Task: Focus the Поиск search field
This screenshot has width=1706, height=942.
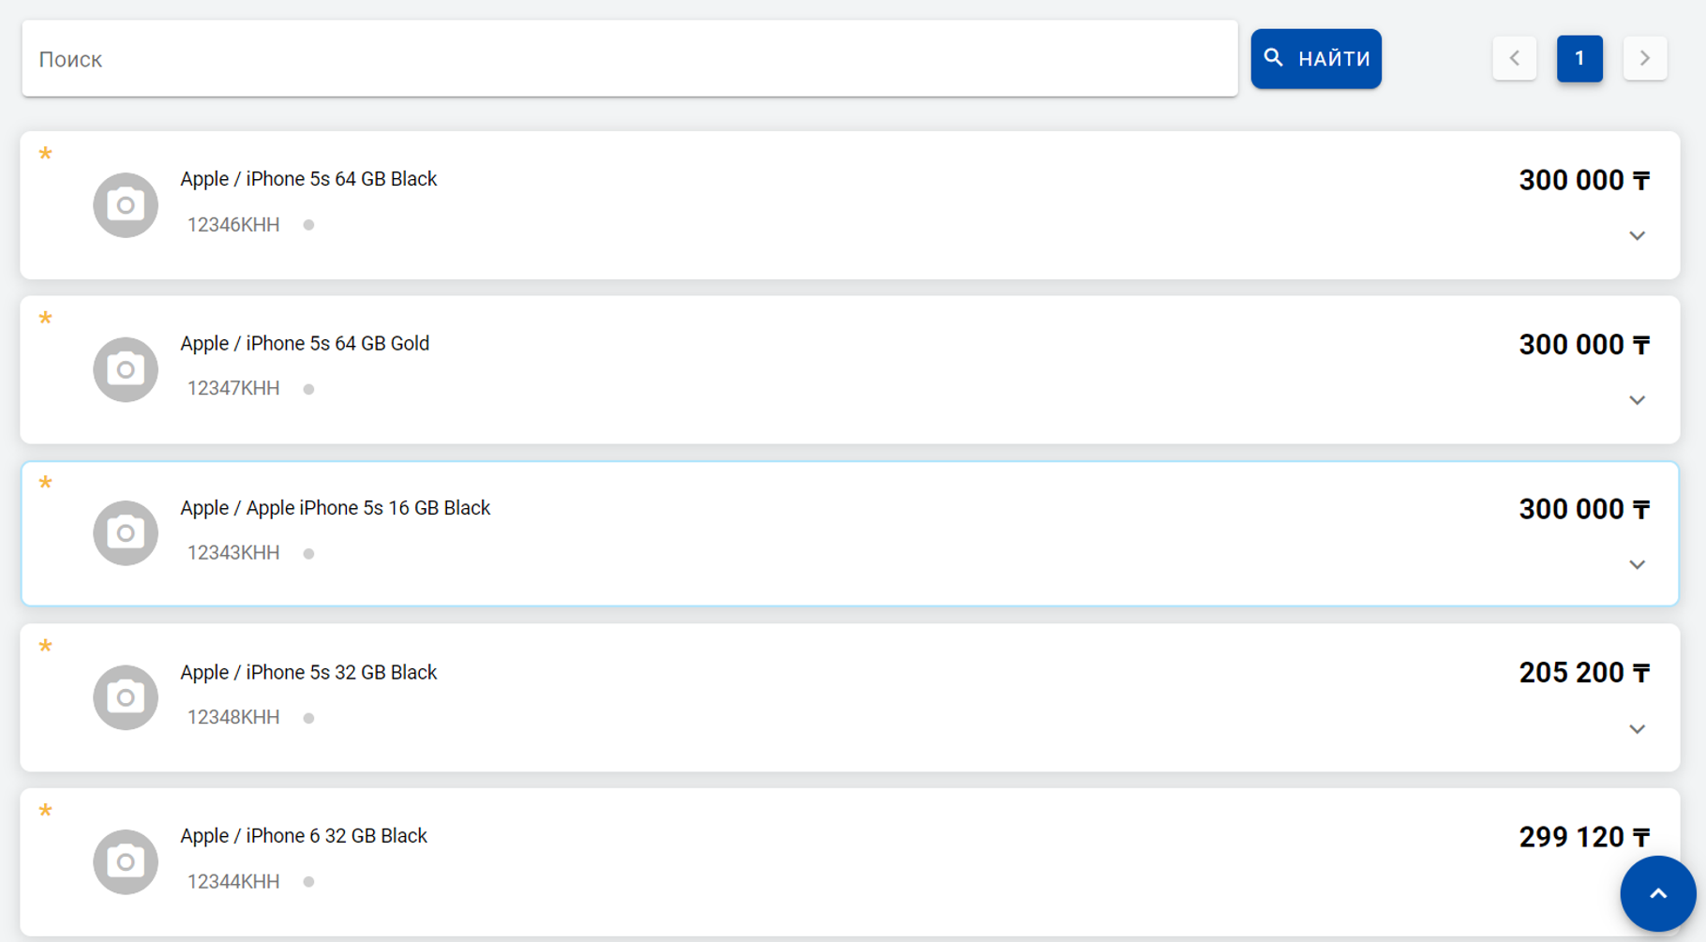Action: tap(629, 59)
